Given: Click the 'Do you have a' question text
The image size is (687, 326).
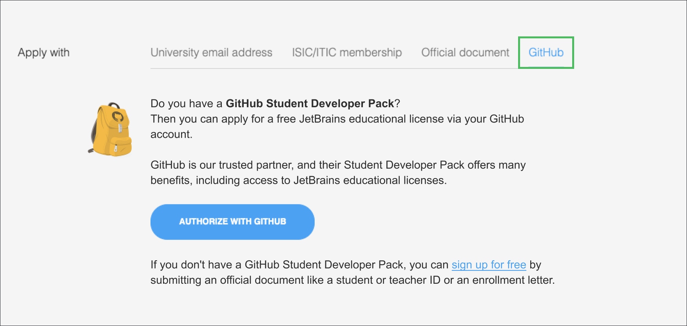Looking at the screenshot, I should [186, 104].
